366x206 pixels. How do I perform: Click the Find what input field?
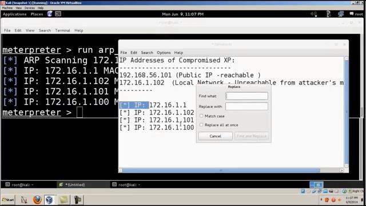(246, 96)
